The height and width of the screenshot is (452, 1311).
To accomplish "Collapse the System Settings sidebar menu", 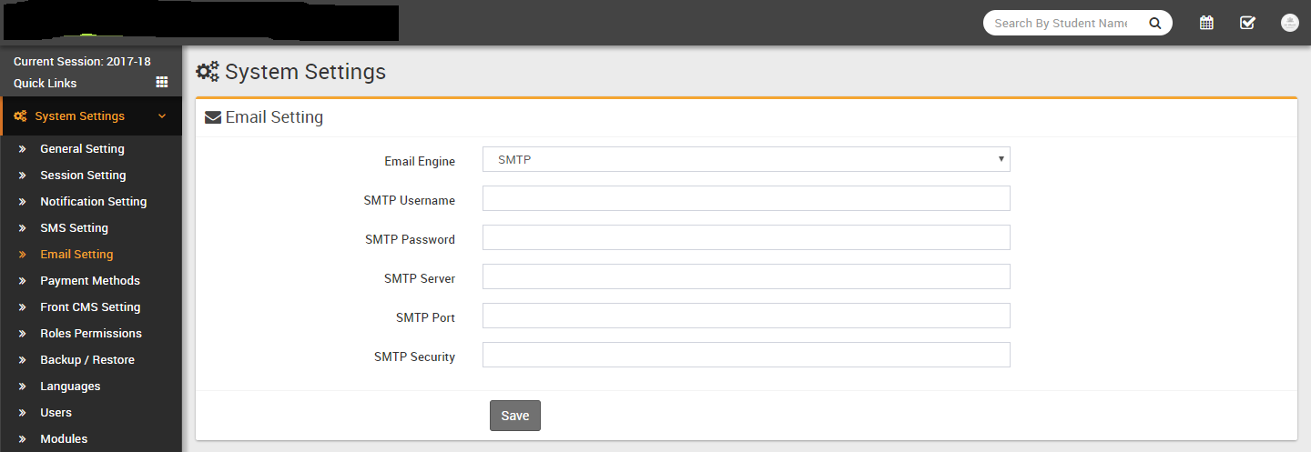I will pyautogui.click(x=162, y=116).
